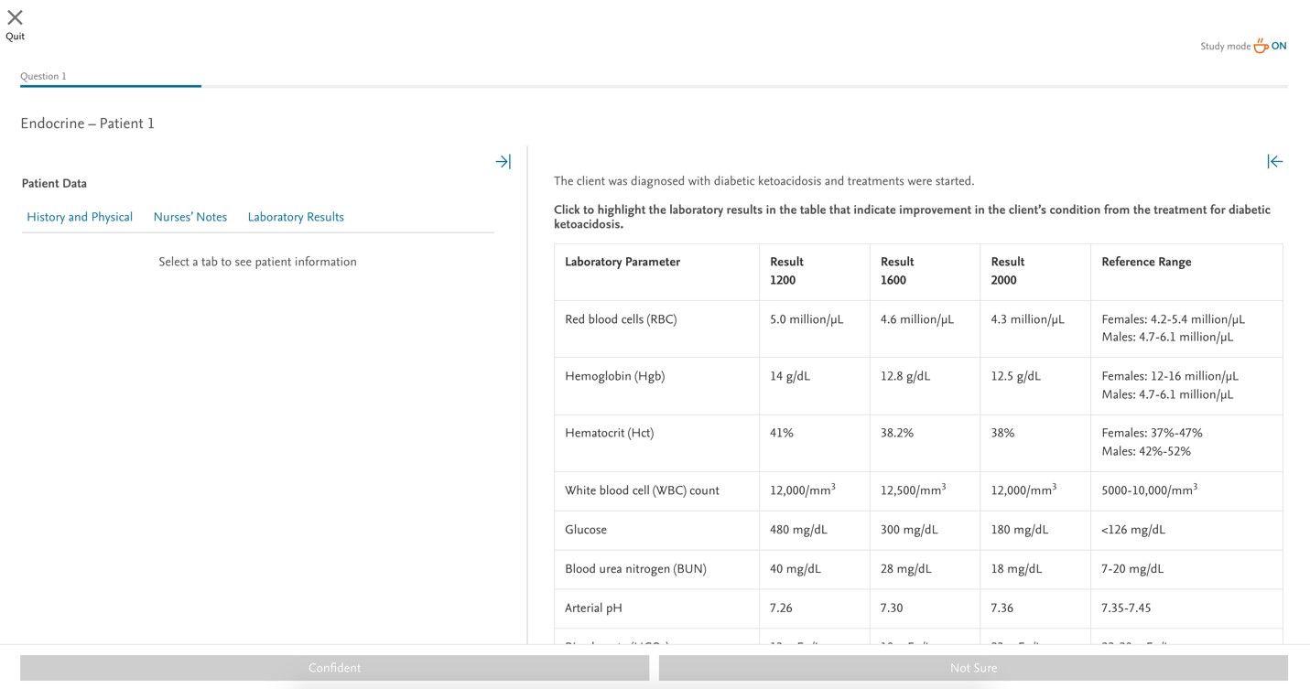The width and height of the screenshot is (1310, 689).
Task: Click the Question 1 progress bar
Action: pos(110,86)
